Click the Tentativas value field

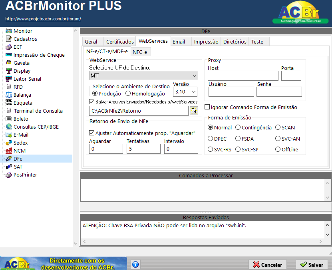tap(143, 149)
